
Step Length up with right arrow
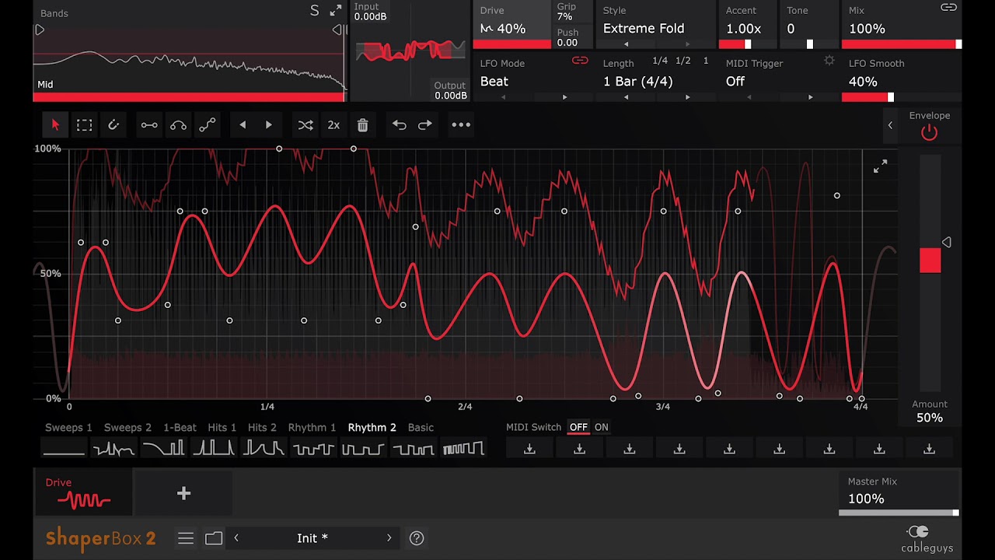point(687,97)
